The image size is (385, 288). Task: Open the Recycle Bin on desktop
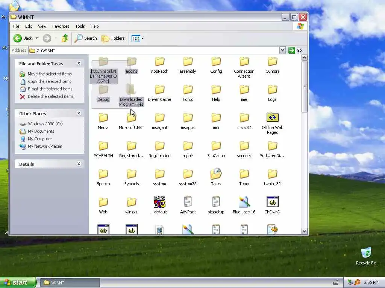click(x=366, y=256)
